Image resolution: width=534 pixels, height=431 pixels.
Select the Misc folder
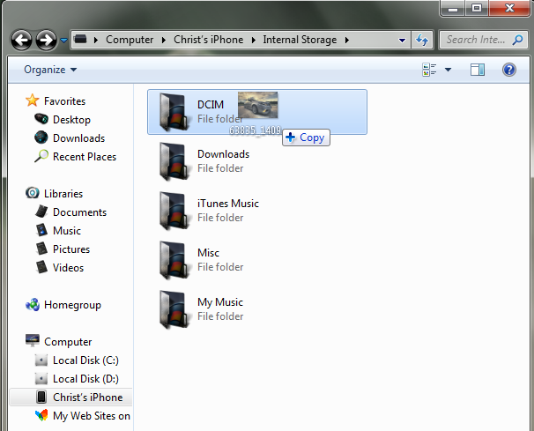tap(208, 253)
